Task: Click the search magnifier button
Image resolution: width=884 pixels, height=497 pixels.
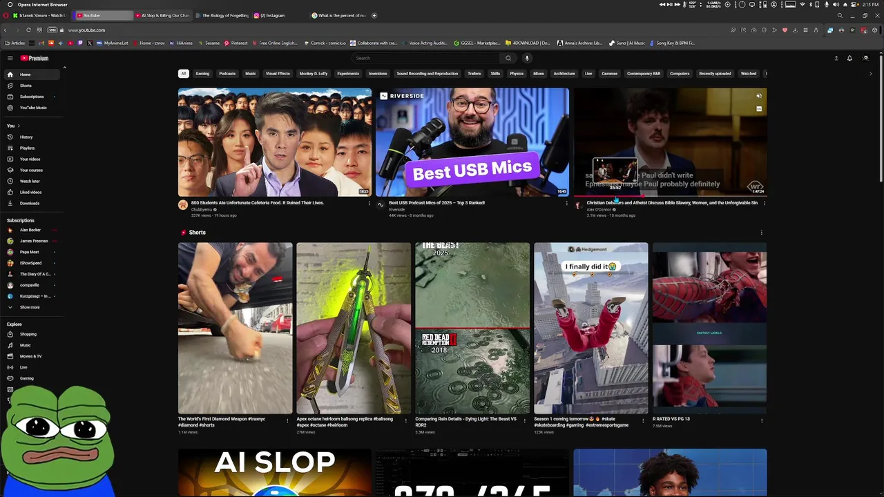Action: pos(508,58)
